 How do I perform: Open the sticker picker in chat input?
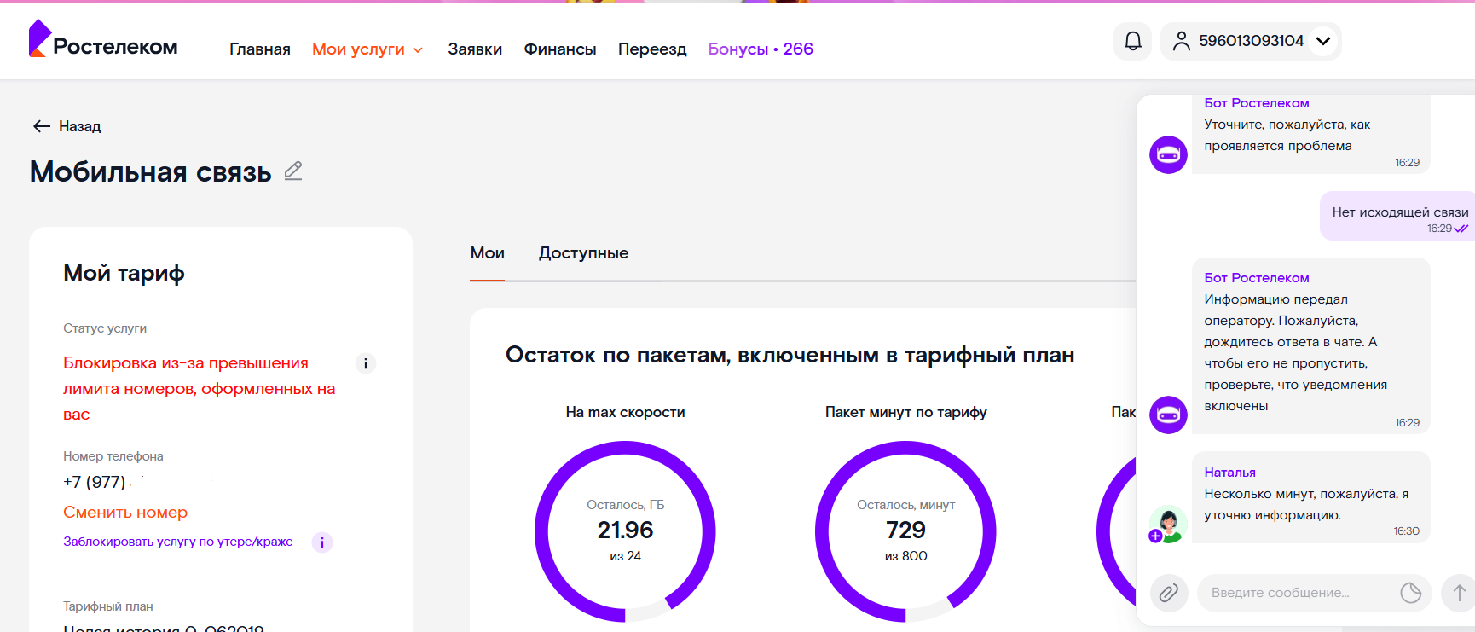1411,593
